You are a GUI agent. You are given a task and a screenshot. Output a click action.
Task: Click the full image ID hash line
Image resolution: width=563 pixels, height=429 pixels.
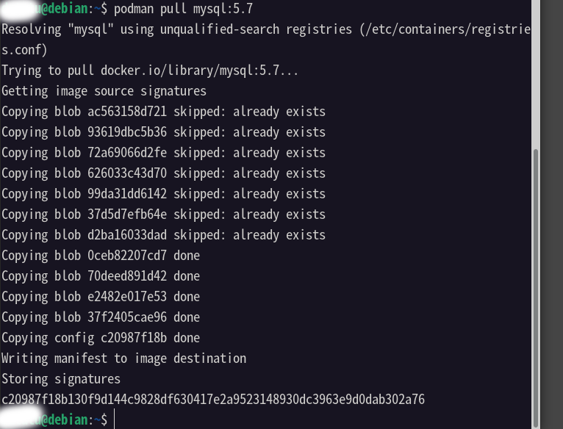click(x=213, y=400)
